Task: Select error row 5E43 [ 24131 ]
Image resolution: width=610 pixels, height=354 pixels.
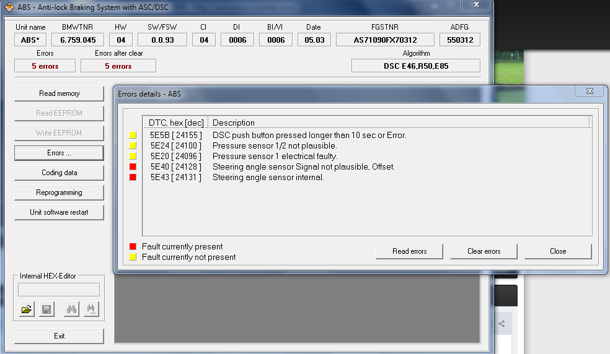Action: (x=176, y=177)
